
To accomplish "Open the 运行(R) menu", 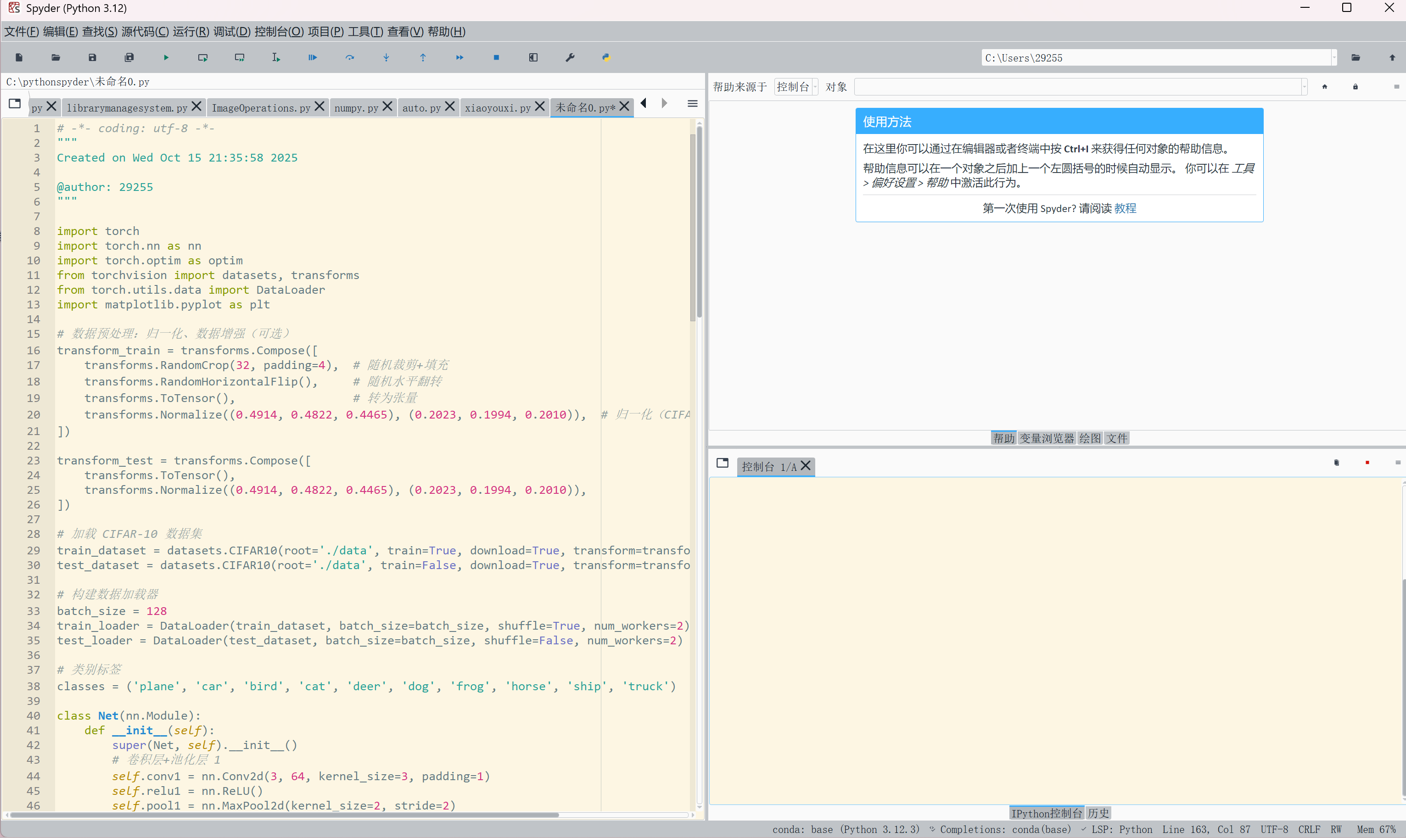I will tap(191, 32).
